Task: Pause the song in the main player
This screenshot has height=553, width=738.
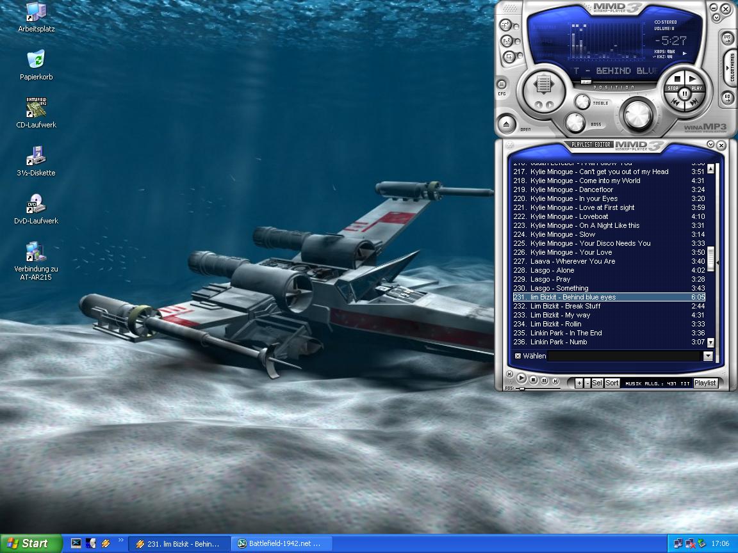Action: pyautogui.click(x=685, y=93)
